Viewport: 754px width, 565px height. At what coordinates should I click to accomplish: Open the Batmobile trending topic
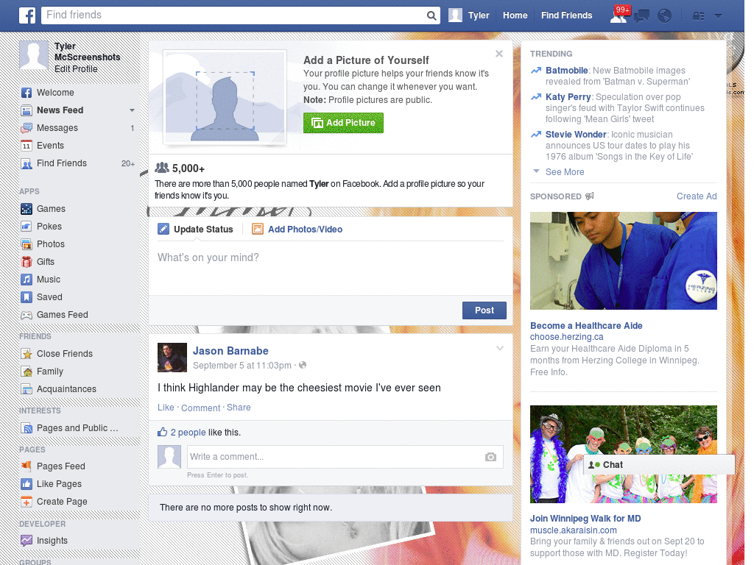(566, 71)
